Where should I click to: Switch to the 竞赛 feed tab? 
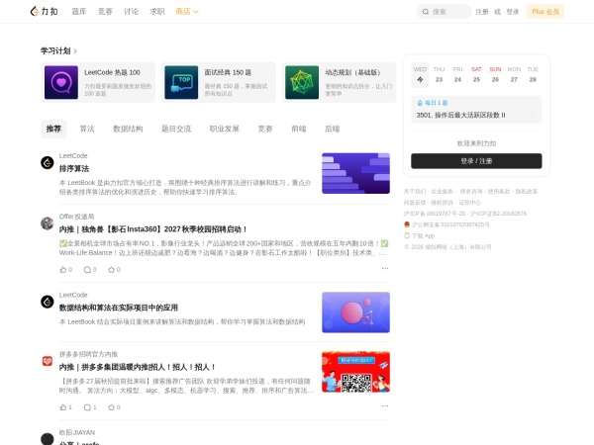click(x=265, y=129)
